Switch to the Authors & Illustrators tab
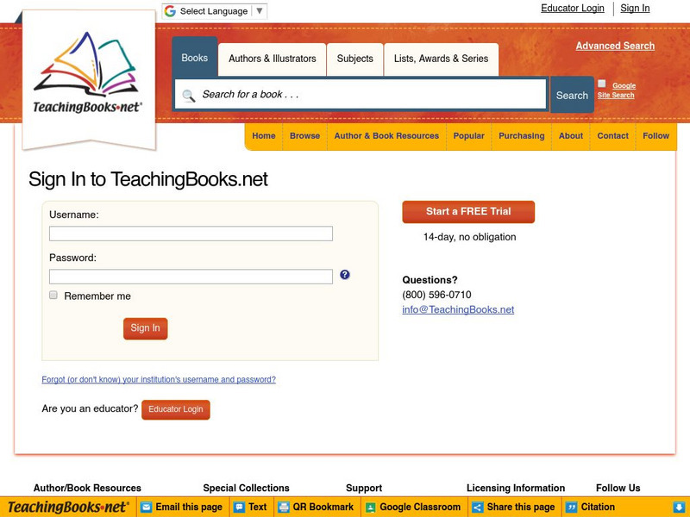Viewport: 690px width, 517px height. point(273,59)
